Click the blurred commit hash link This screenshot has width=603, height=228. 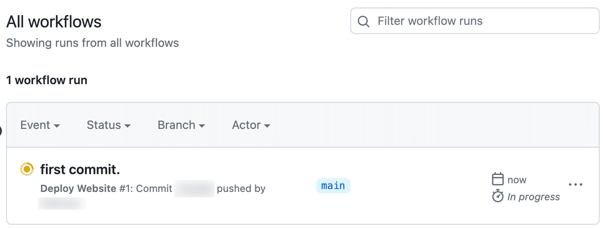194,188
